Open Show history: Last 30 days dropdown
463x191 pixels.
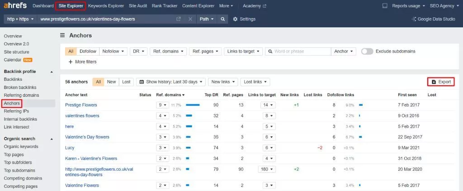(170, 82)
